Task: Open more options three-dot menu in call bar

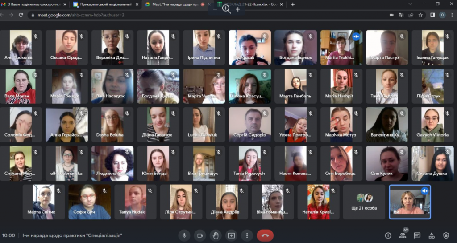Action: click(247, 235)
